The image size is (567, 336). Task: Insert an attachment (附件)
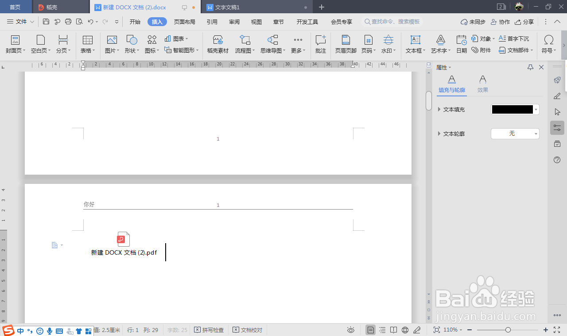[482, 50]
